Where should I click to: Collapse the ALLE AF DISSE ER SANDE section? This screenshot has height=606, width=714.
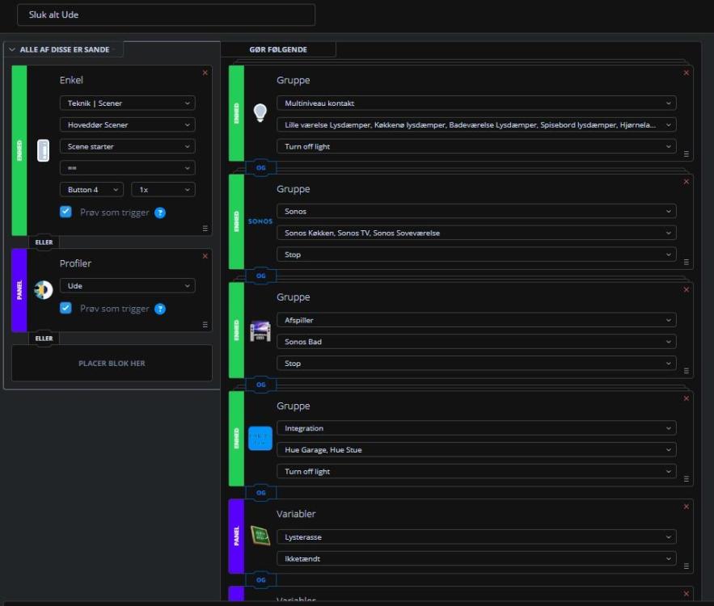coord(12,49)
